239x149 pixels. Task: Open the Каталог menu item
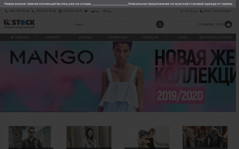[53, 37]
